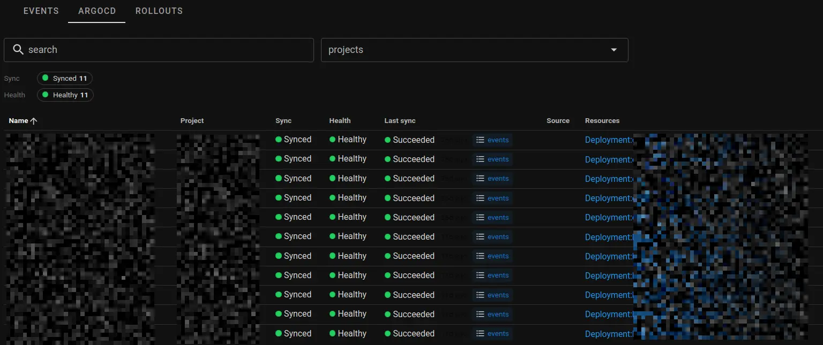
Task: Sort by the Name column header
Action: coord(18,121)
